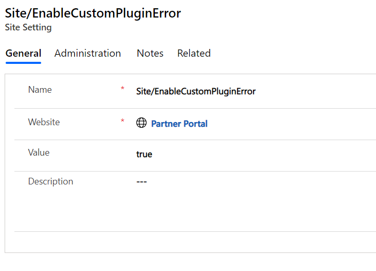Viewport: 376px width, 271px height.
Task: Click the Website field label
Action: tap(44, 122)
